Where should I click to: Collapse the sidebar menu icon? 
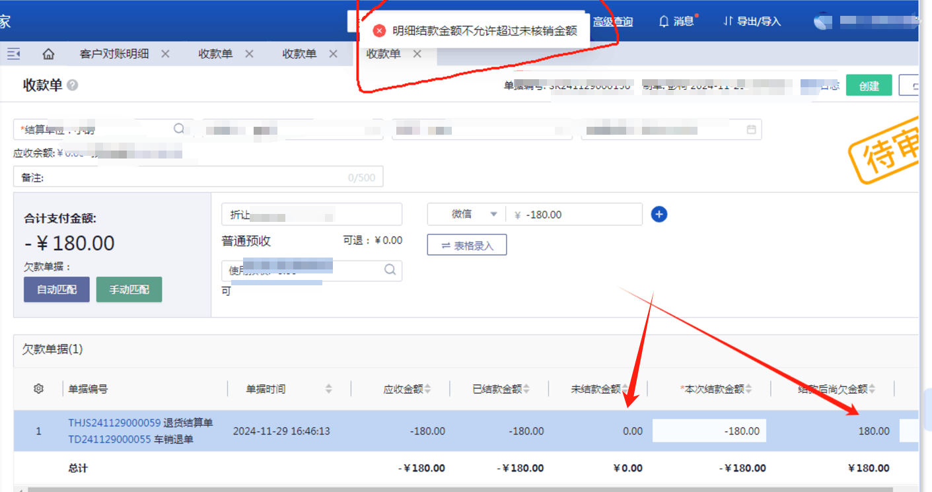pyautogui.click(x=13, y=54)
